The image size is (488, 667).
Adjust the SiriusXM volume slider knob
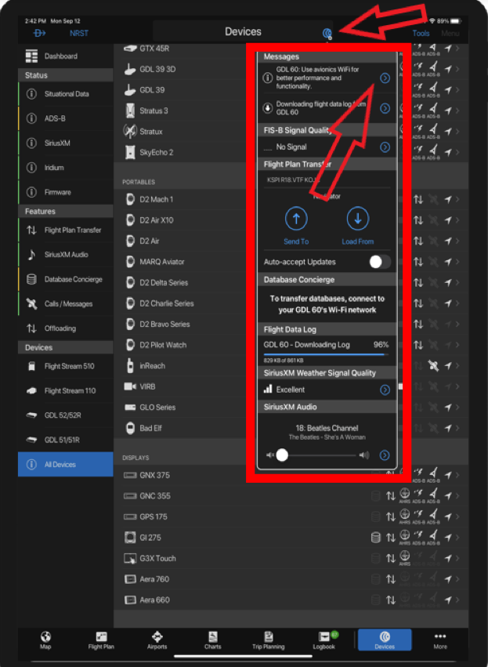click(282, 455)
